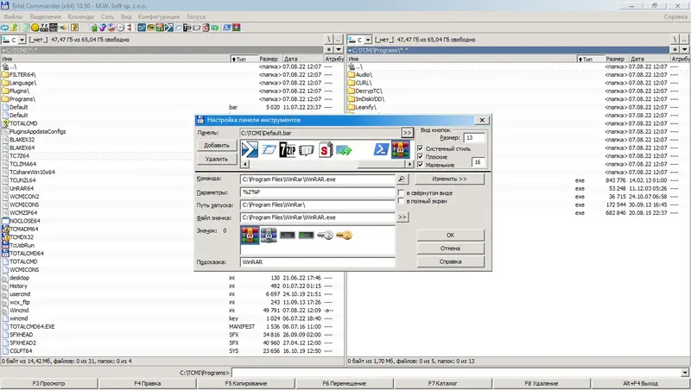This screenshot has width=691, height=390.
Task: Open the right panel favorites star menu
Action: (x=675, y=49)
